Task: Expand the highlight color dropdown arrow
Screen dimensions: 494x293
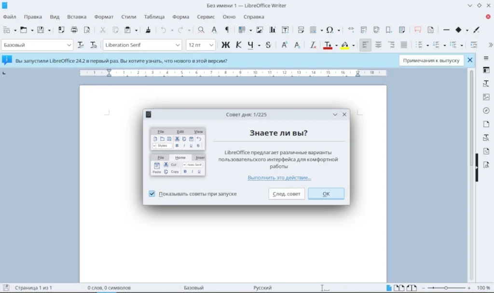Action: pyautogui.click(x=353, y=45)
